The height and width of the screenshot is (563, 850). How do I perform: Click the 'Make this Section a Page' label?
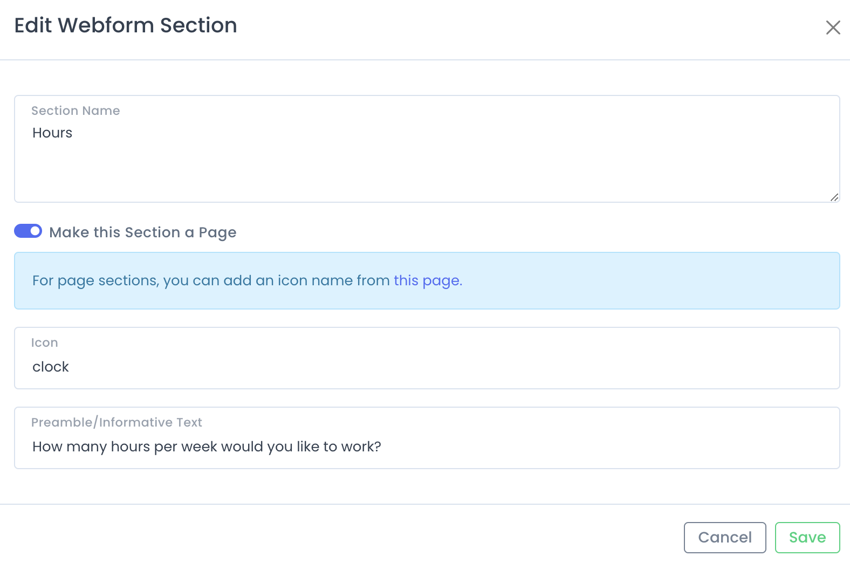pyautogui.click(x=143, y=232)
